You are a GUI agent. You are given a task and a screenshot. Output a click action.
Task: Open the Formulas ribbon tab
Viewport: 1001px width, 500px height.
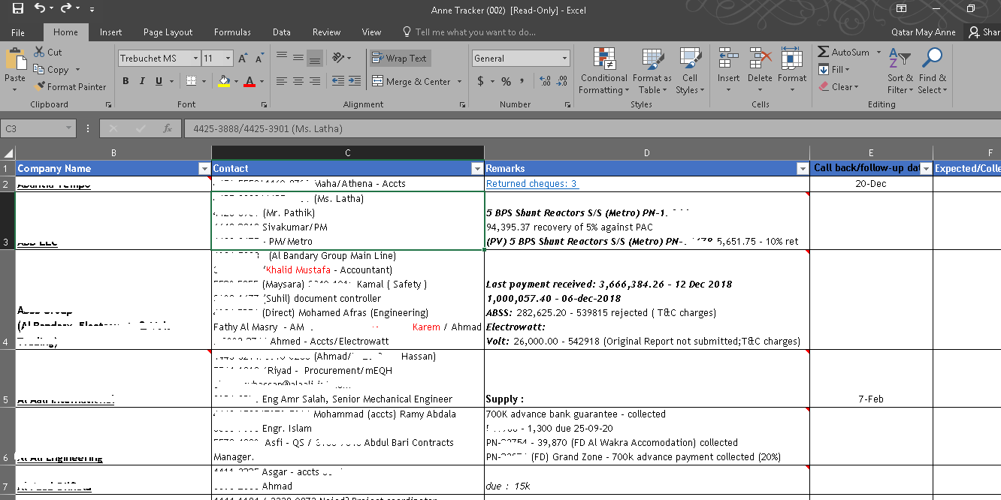coord(232,32)
